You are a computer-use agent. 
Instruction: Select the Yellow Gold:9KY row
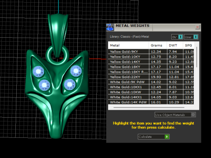151,51
